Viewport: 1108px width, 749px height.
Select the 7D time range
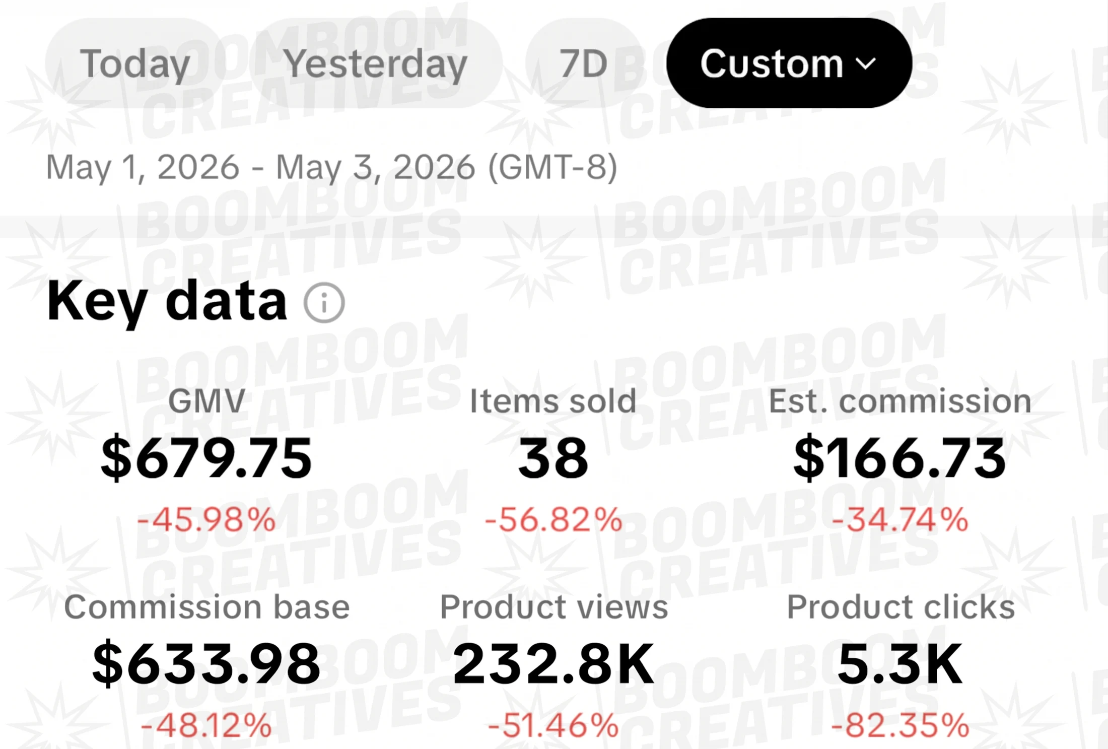(x=583, y=63)
